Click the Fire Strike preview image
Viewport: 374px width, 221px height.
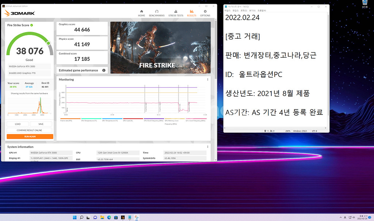[x=161, y=48]
